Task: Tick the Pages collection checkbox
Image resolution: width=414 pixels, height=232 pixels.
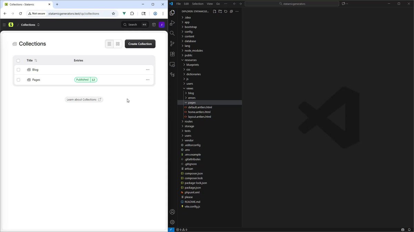Action: tap(18, 80)
